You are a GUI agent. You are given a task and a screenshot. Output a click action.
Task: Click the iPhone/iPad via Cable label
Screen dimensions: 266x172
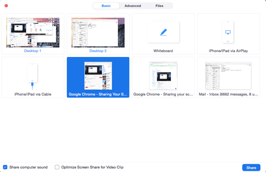point(33,94)
